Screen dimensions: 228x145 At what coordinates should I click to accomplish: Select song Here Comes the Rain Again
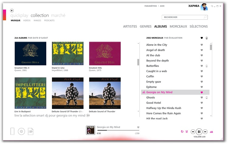(x=164, y=113)
